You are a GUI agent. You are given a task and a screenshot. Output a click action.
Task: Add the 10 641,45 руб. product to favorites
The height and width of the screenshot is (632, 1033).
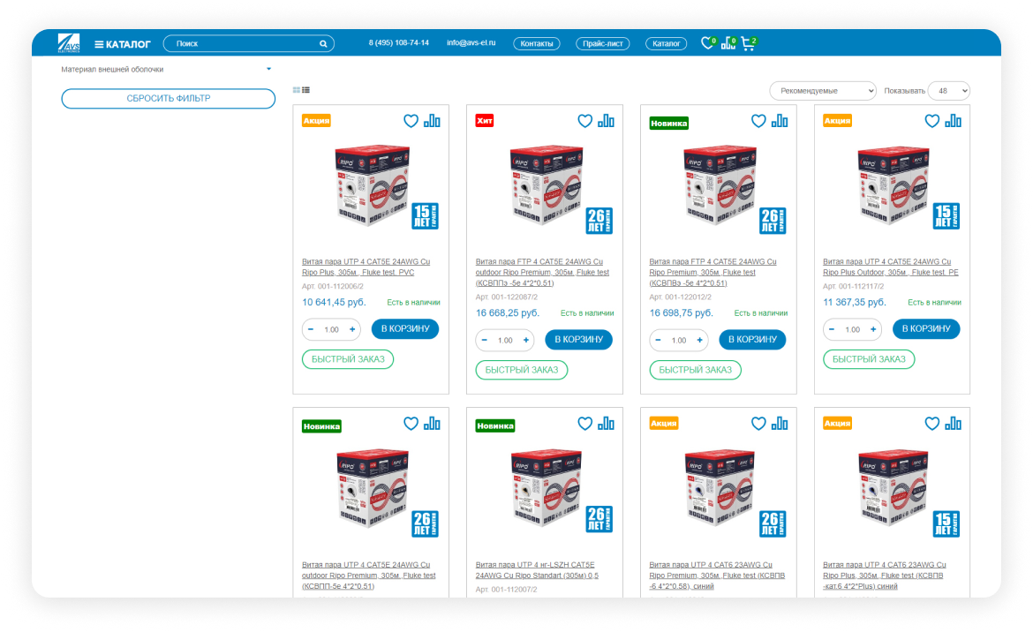click(411, 121)
